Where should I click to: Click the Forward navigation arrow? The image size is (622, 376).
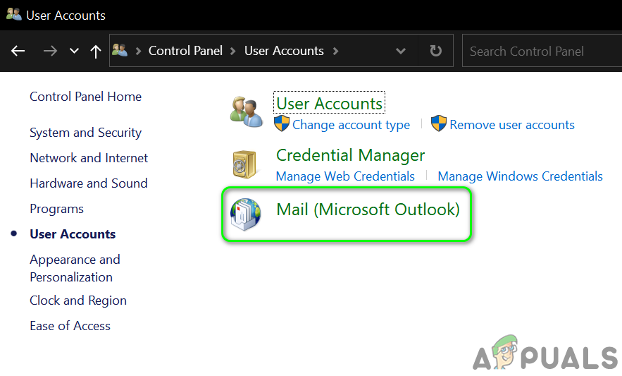[x=50, y=51]
